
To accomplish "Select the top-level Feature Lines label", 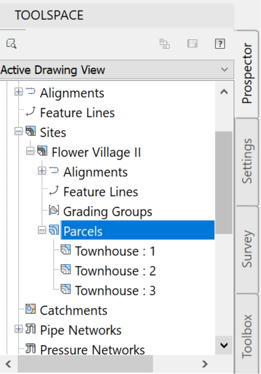I will click(77, 113).
